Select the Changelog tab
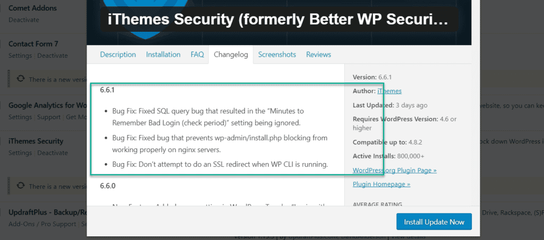This screenshot has height=240, width=544. tap(231, 55)
